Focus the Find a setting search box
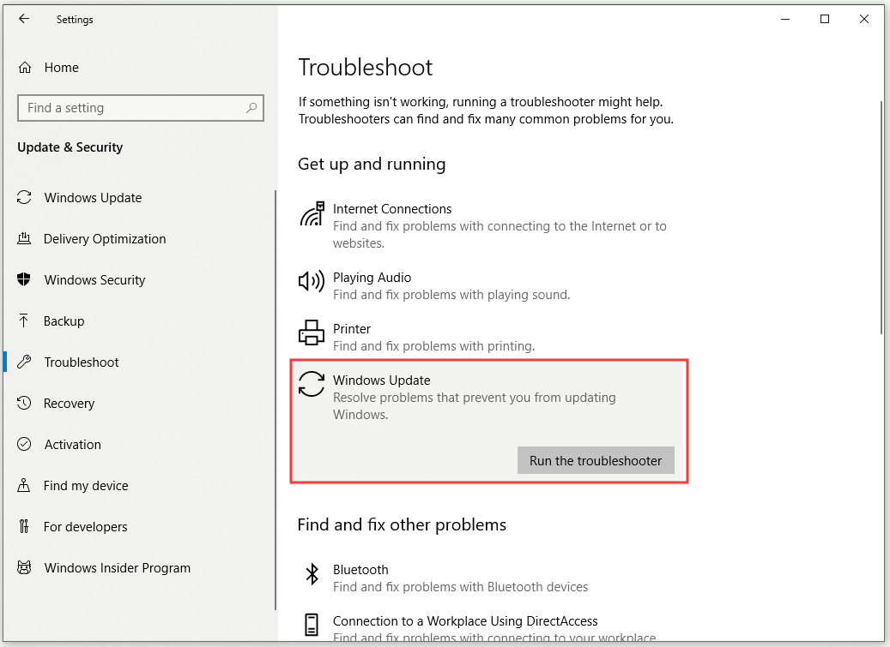The image size is (890, 647). click(x=129, y=108)
